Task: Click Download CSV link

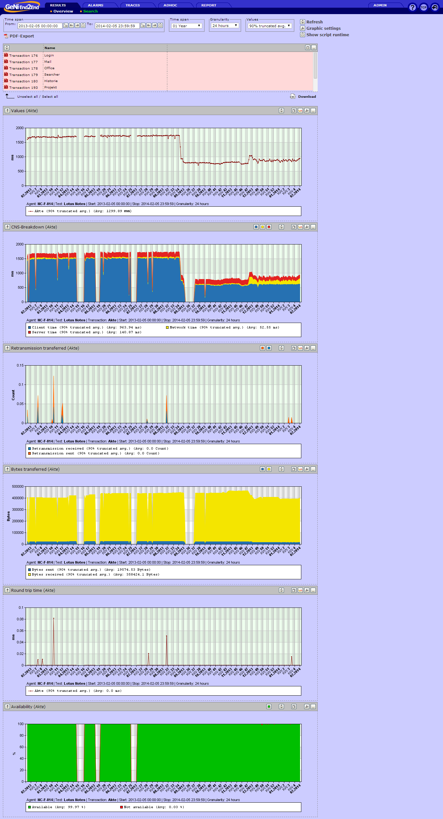Action: pyautogui.click(x=307, y=96)
